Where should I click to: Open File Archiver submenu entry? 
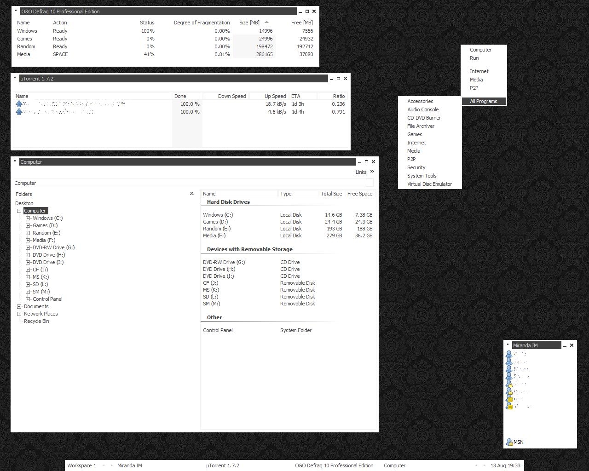point(421,126)
